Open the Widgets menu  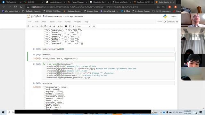pyautogui.click(x=78, y=22)
